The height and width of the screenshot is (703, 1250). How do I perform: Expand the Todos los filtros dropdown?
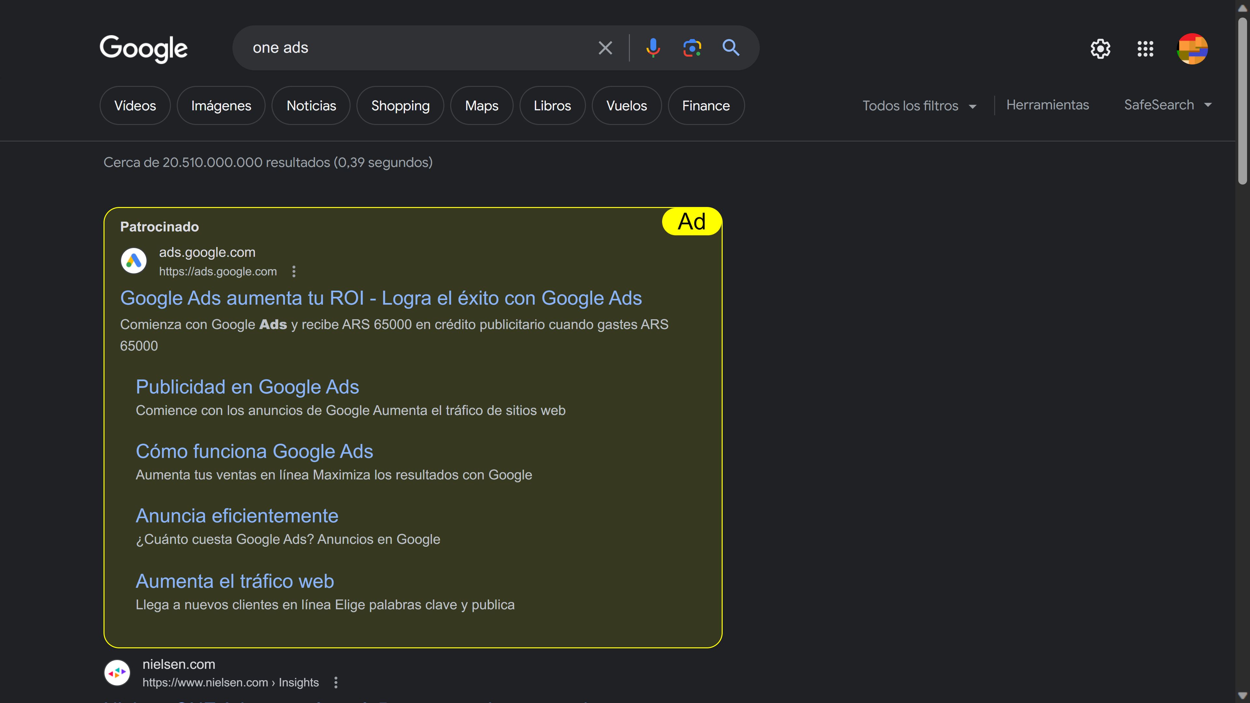[x=919, y=105]
